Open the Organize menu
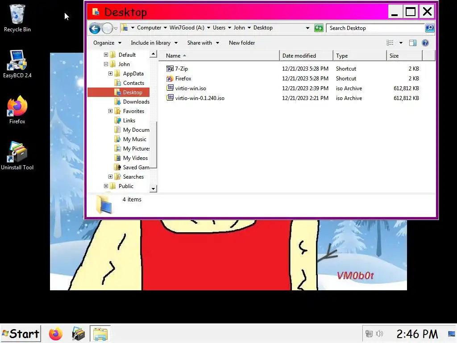Image resolution: width=457 pixels, height=343 pixels. (x=107, y=43)
